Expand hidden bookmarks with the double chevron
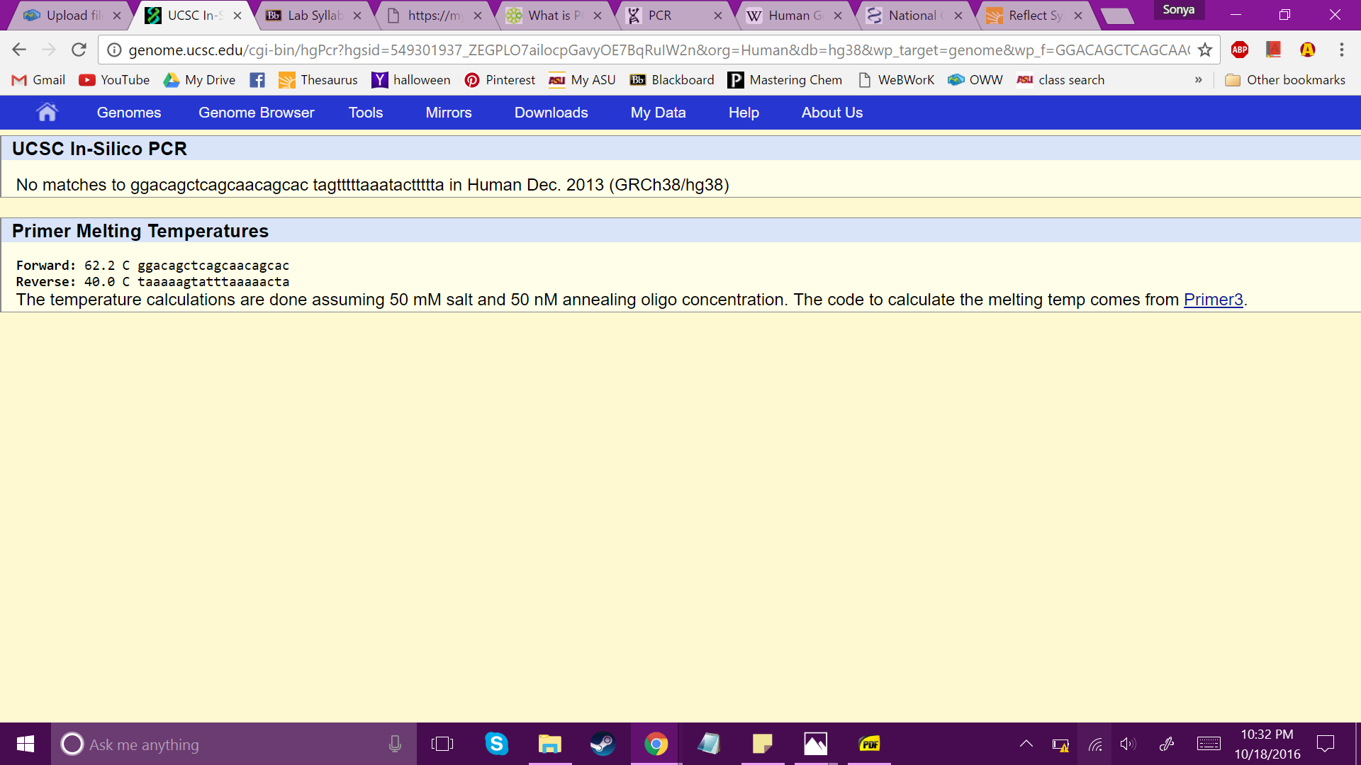The width and height of the screenshot is (1361, 765). [1198, 80]
